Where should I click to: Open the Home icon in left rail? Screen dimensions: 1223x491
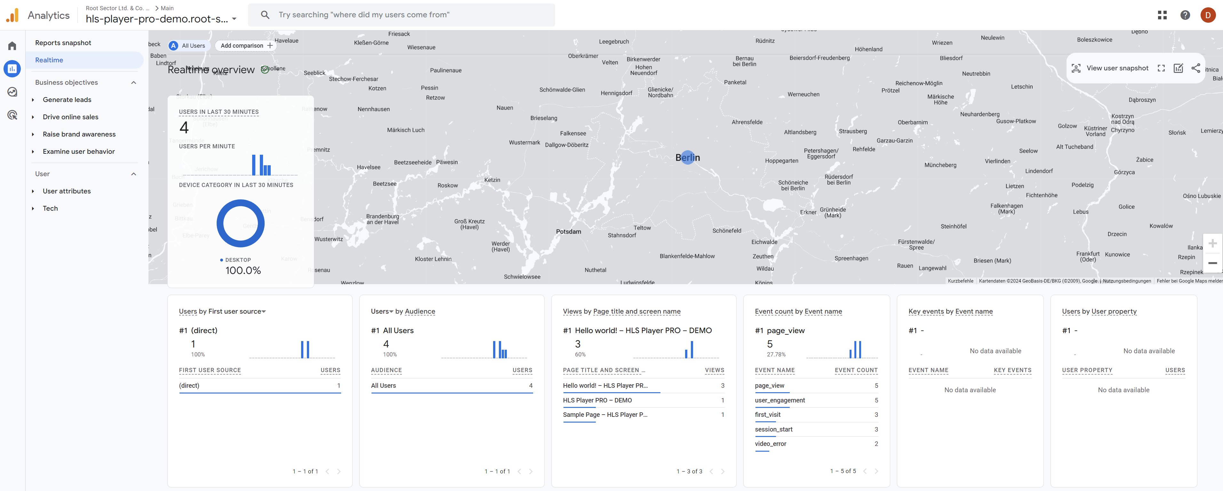(x=12, y=45)
